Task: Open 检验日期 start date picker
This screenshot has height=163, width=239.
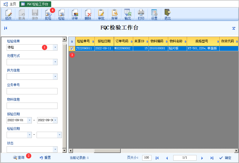Action: click(x=29, y=135)
